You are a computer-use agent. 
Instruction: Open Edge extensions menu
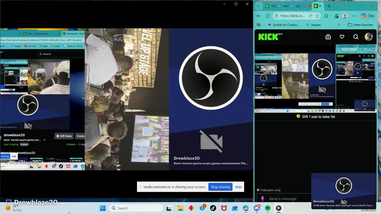coord(326,16)
